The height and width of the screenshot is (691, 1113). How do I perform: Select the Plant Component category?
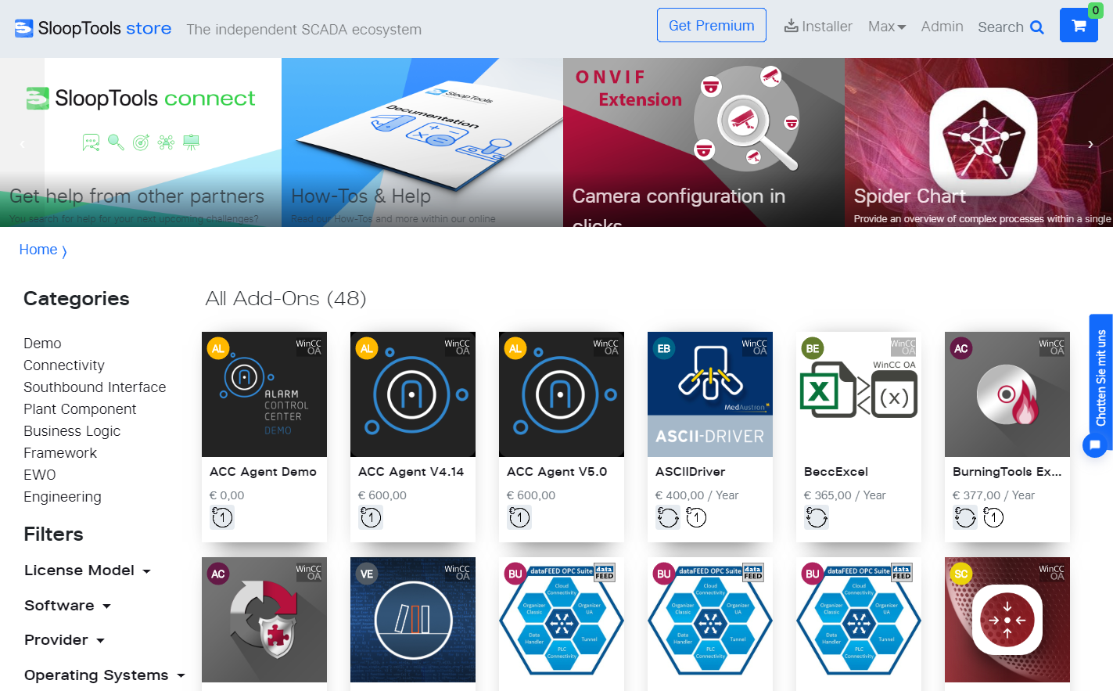(x=80, y=409)
